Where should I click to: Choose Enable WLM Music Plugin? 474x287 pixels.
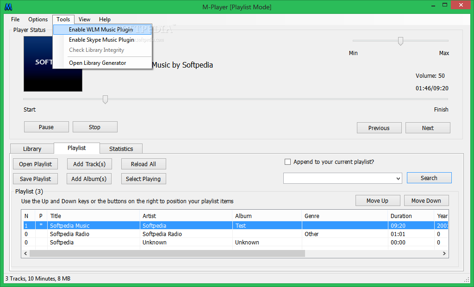coord(102,30)
